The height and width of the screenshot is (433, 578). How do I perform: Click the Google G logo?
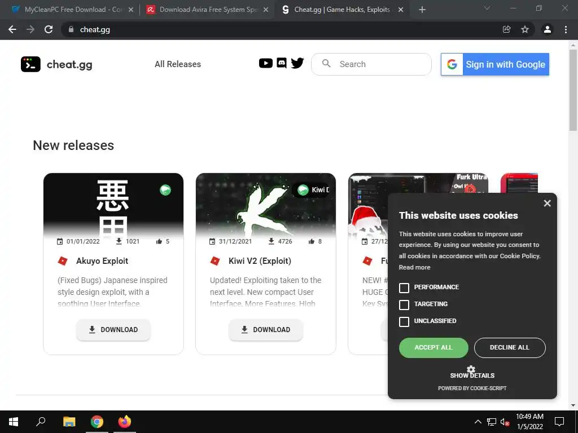click(x=452, y=64)
